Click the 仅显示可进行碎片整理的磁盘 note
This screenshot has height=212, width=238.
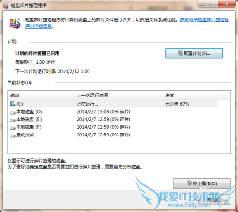[x=37, y=161]
